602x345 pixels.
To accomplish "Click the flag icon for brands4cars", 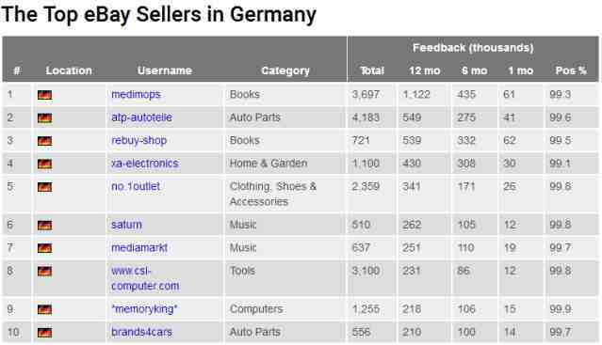I will [44, 333].
